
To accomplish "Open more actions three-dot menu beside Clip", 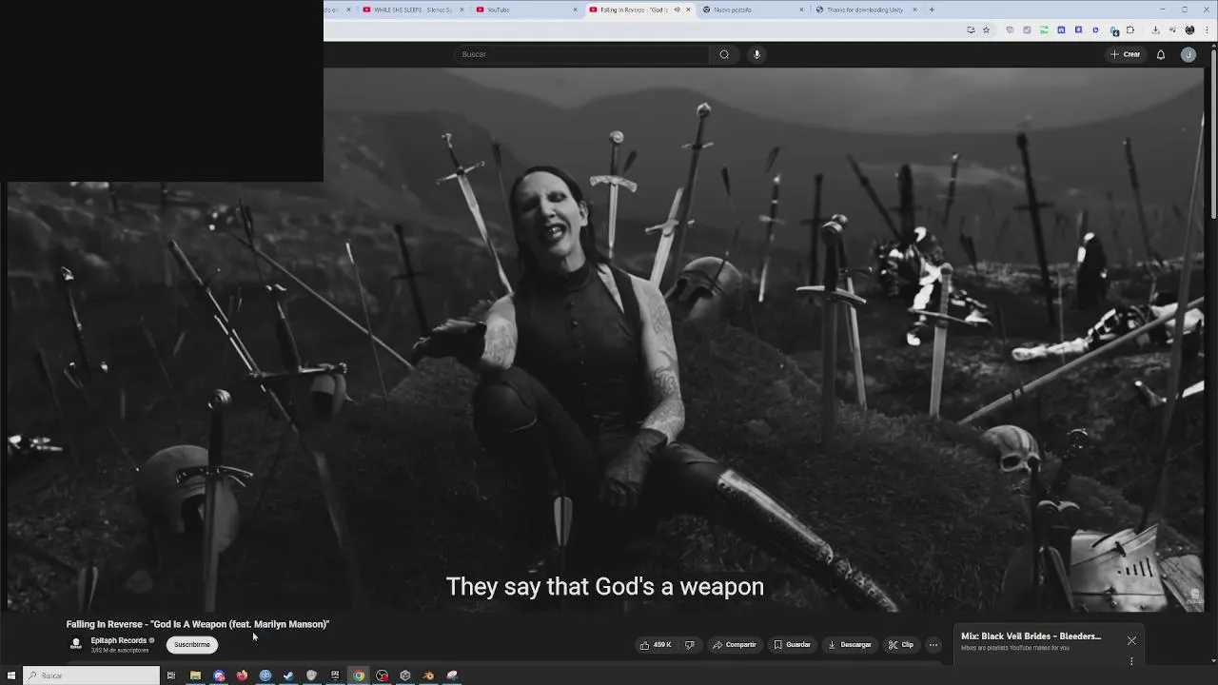I will coord(933,645).
